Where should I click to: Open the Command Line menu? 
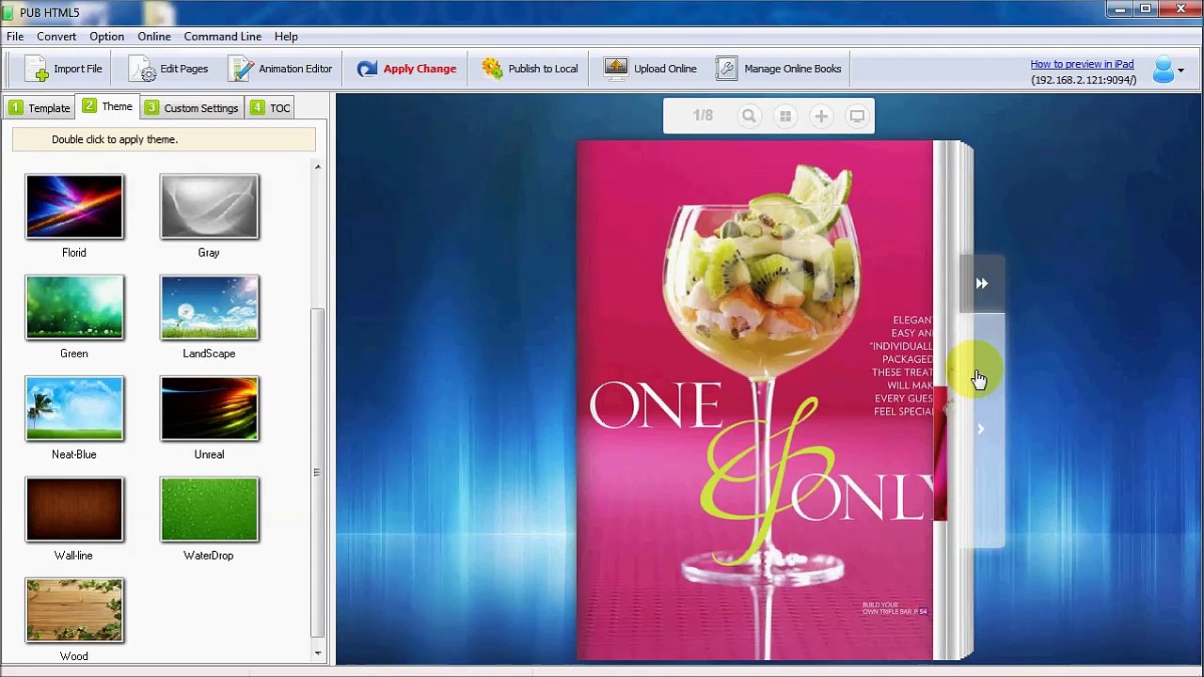[x=223, y=37]
